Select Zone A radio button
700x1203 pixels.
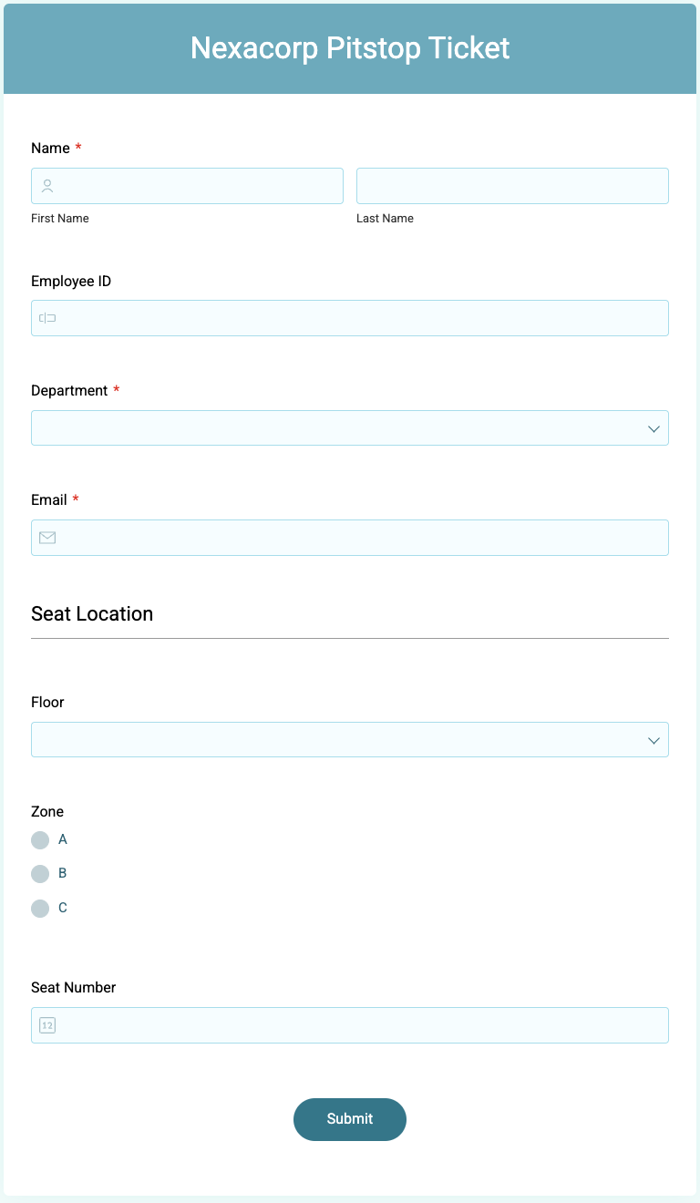[40, 839]
